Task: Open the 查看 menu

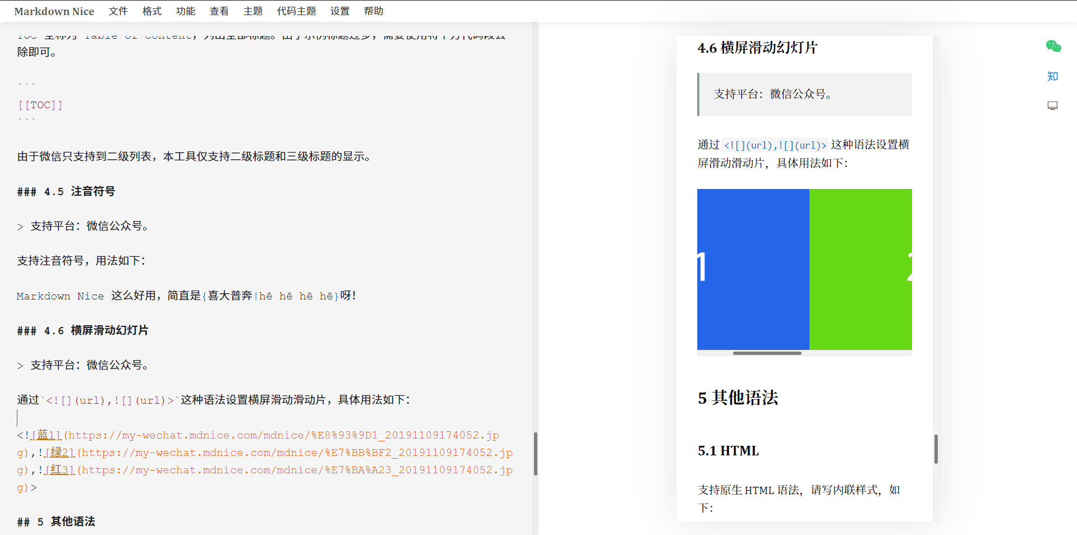Action: pyautogui.click(x=219, y=11)
